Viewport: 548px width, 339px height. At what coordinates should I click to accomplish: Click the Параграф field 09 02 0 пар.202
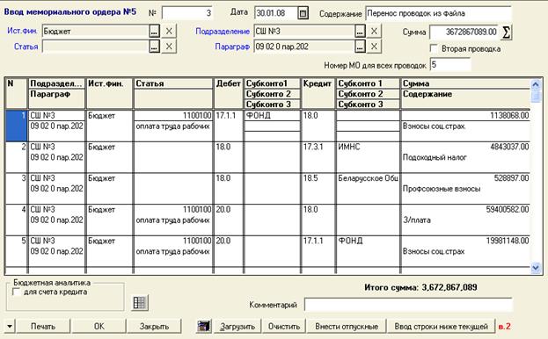[x=304, y=47]
